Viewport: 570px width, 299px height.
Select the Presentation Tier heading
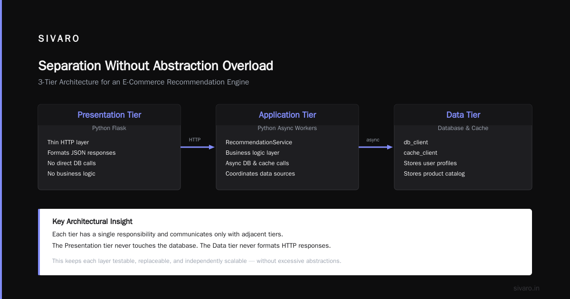[x=109, y=115]
